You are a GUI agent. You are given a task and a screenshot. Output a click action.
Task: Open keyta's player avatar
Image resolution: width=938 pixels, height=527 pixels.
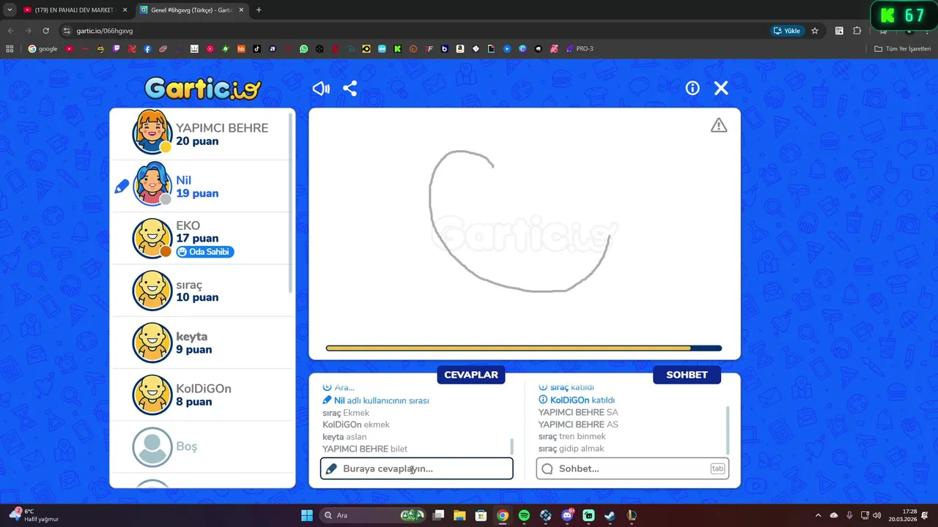(152, 343)
